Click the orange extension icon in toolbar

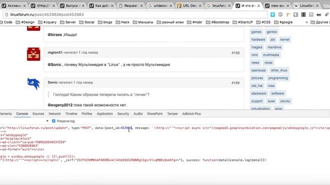pos(288,14)
